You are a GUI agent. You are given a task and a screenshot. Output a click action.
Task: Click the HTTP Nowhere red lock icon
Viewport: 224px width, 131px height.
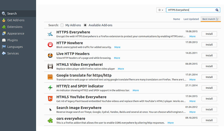(x=50, y=45)
